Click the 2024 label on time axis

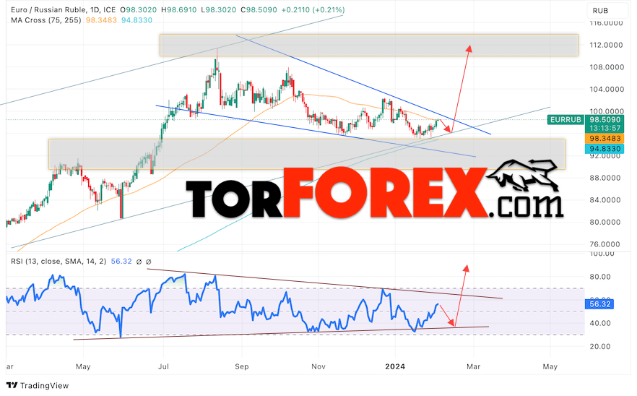point(395,366)
